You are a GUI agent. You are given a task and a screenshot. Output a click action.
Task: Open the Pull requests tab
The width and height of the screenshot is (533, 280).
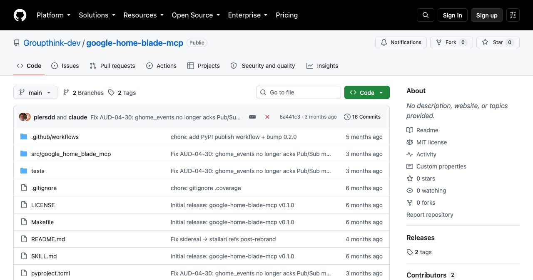click(x=112, y=66)
